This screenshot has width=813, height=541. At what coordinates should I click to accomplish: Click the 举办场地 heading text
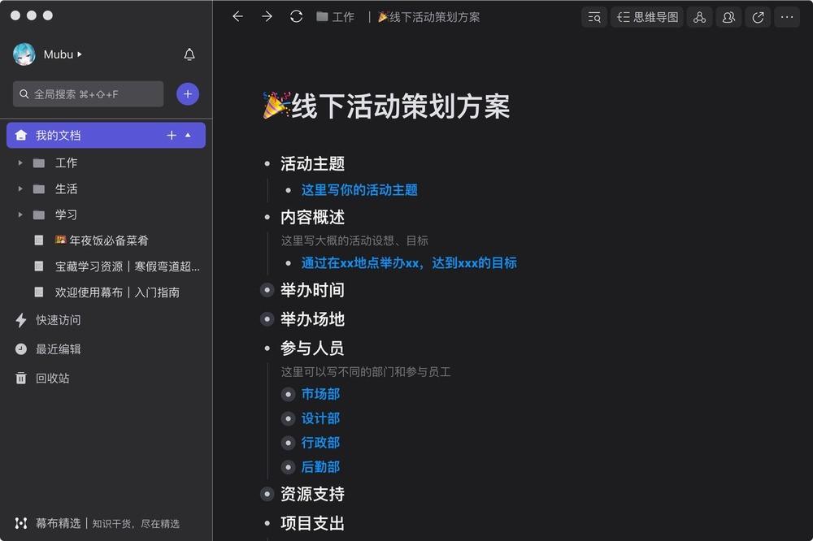coord(312,318)
